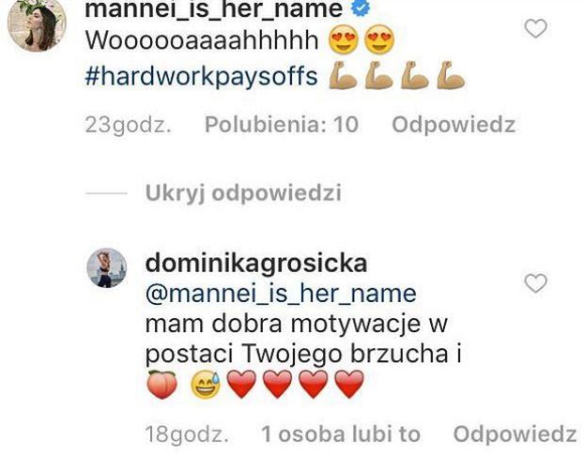Reply to mannei_is_her_name's comment via Odpowiedz
This screenshot has height=470, width=584.
pyautogui.click(x=453, y=124)
